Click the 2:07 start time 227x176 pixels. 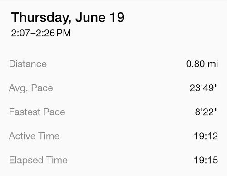20,33
